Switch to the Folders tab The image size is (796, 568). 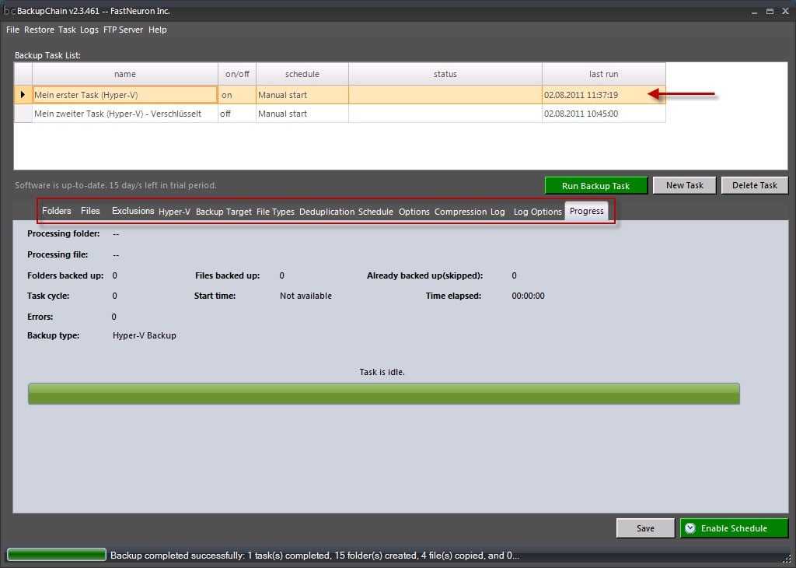tap(56, 211)
